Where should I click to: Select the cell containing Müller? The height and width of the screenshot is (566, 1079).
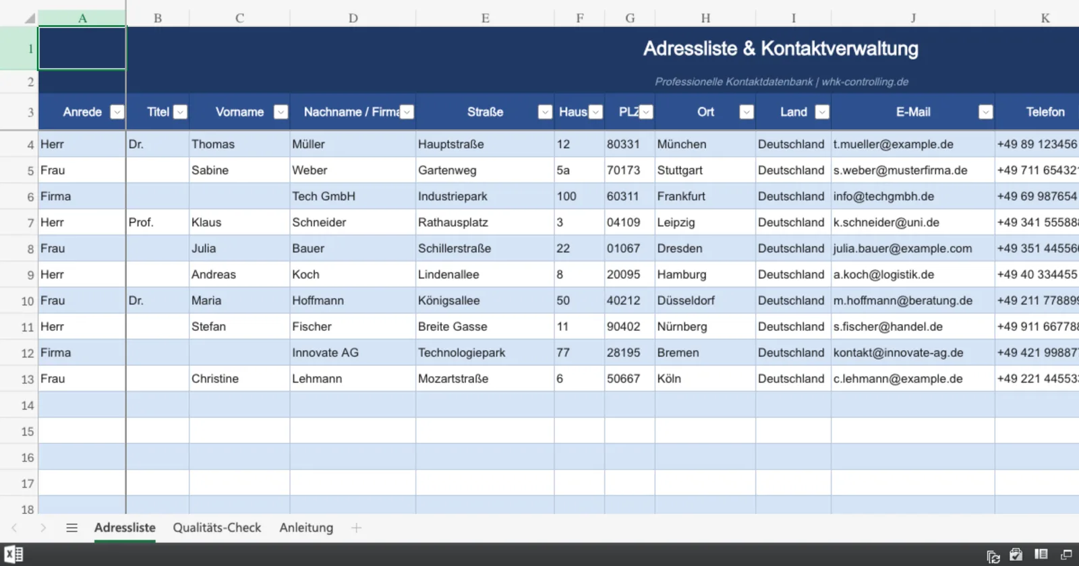click(x=353, y=144)
